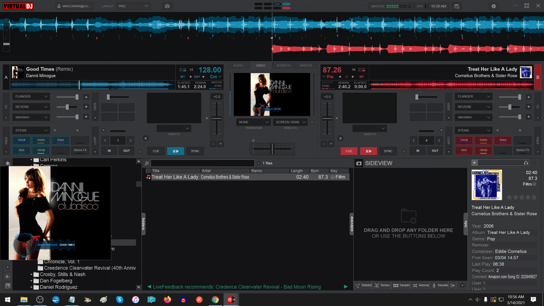Open VirtualDJ settings with the gear icon
Viewport: 544px width, 306px height.
tap(494, 6)
